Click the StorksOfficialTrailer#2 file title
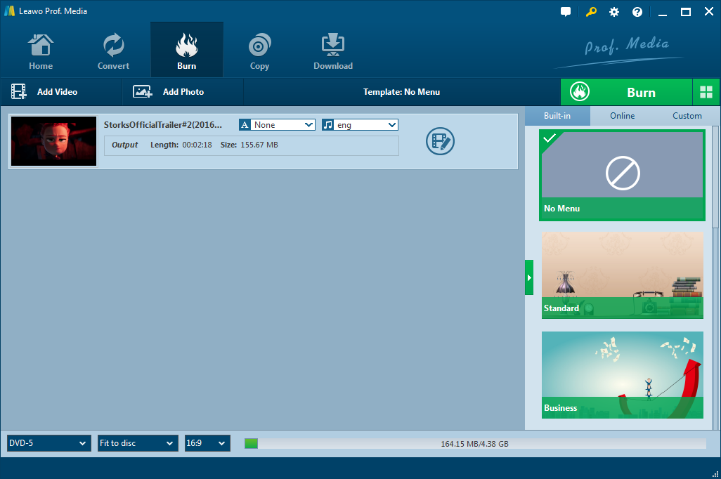Viewport: 721px width, 479px height. (x=163, y=124)
